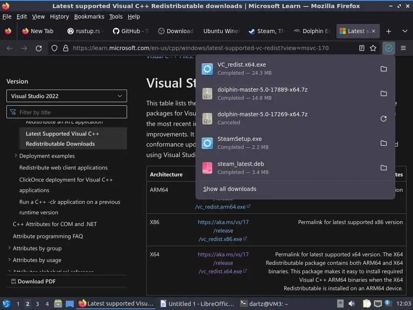Open dartz@VM3 terminal taskbar window
The height and width of the screenshot is (310, 413).
[x=264, y=304]
